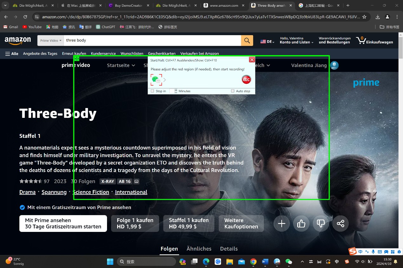Click the subtitles icon beside AB 16

tap(137, 182)
